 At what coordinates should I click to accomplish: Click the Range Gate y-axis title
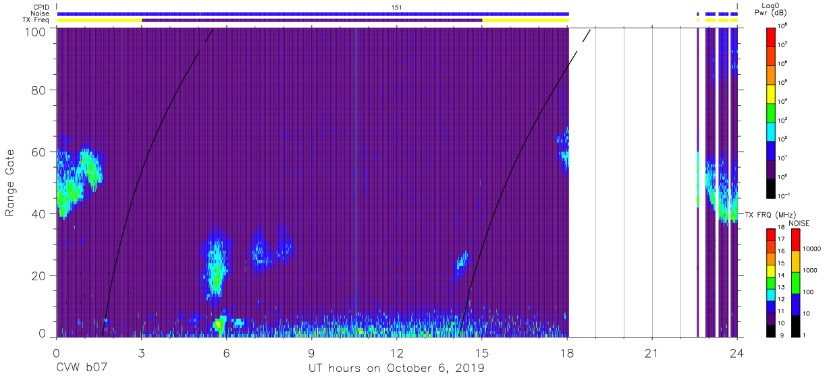pyautogui.click(x=10, y=183)
